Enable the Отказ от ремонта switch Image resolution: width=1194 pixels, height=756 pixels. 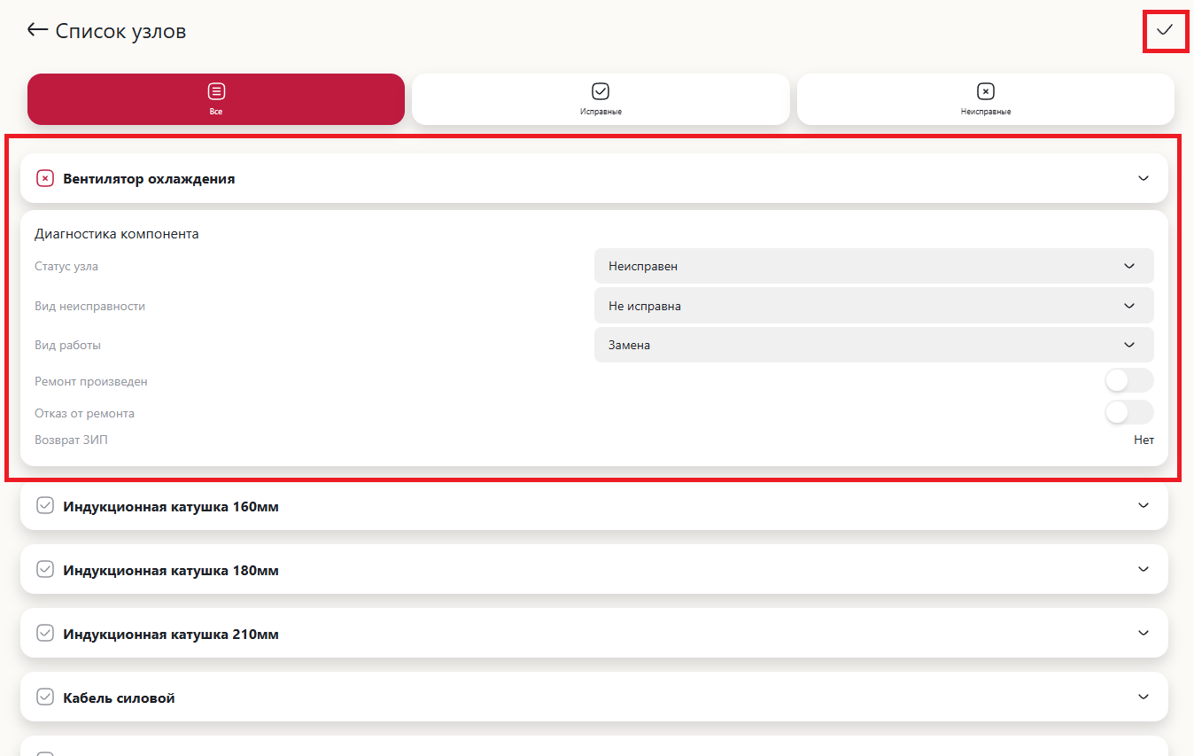[1128, 412]
